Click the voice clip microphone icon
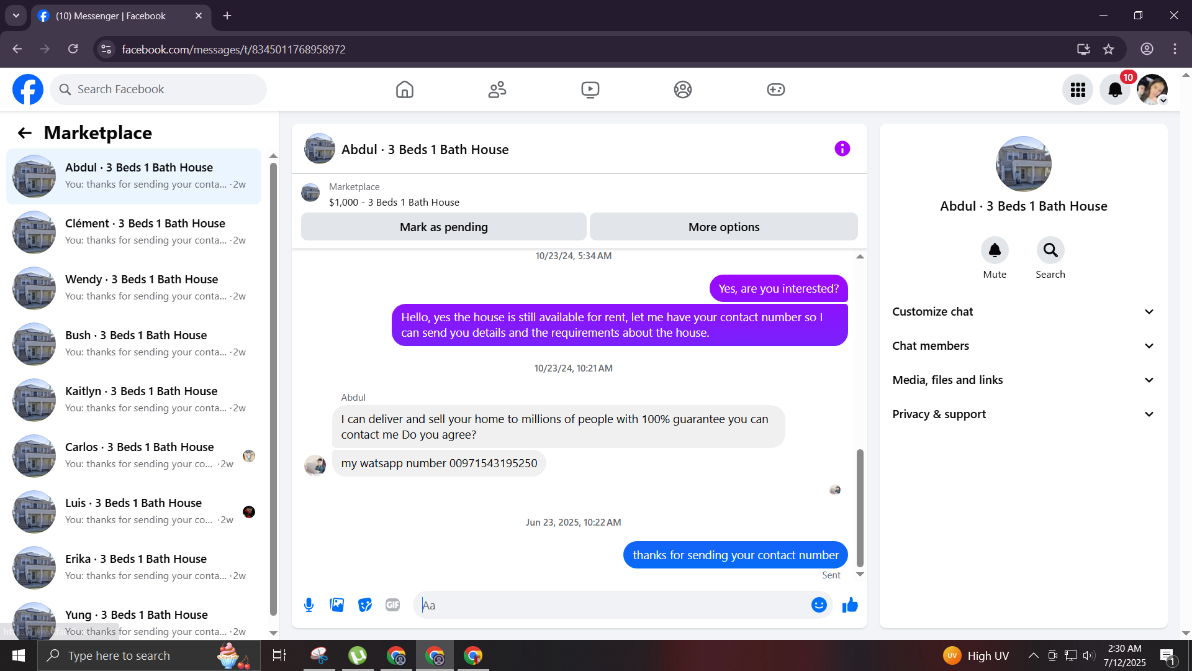 (x=309, y=605)
